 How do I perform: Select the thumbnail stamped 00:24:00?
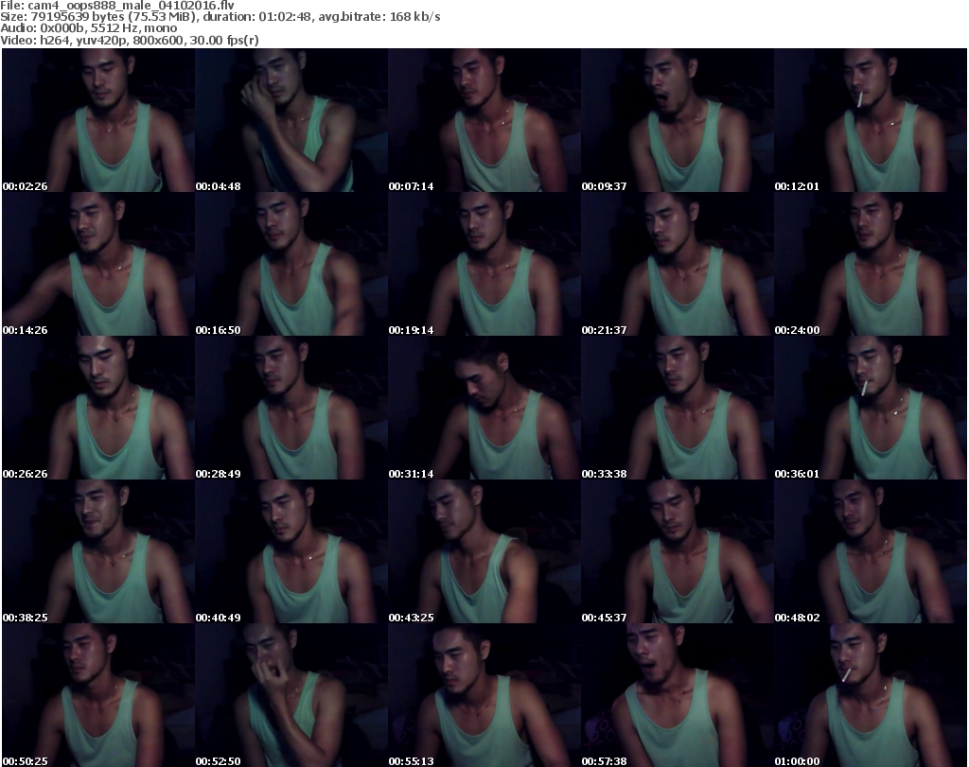(x=871, y=264)
